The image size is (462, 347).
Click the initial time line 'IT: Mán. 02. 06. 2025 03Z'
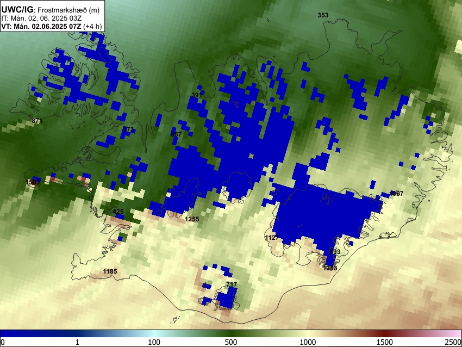click(41, 18)
